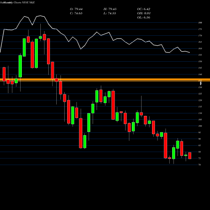Click the 75 price axis label
The height and width of the screenshot is (210, 210).
[199, 158]
